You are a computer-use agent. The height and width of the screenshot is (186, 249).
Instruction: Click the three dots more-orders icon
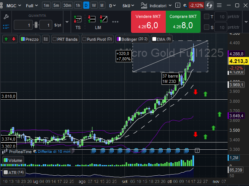(116, 21)
